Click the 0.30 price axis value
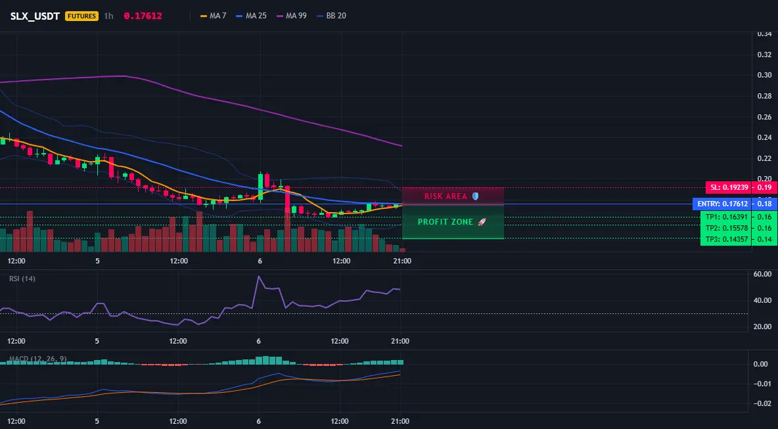Screen dimensions: 778x429 [x=765, y=76]
